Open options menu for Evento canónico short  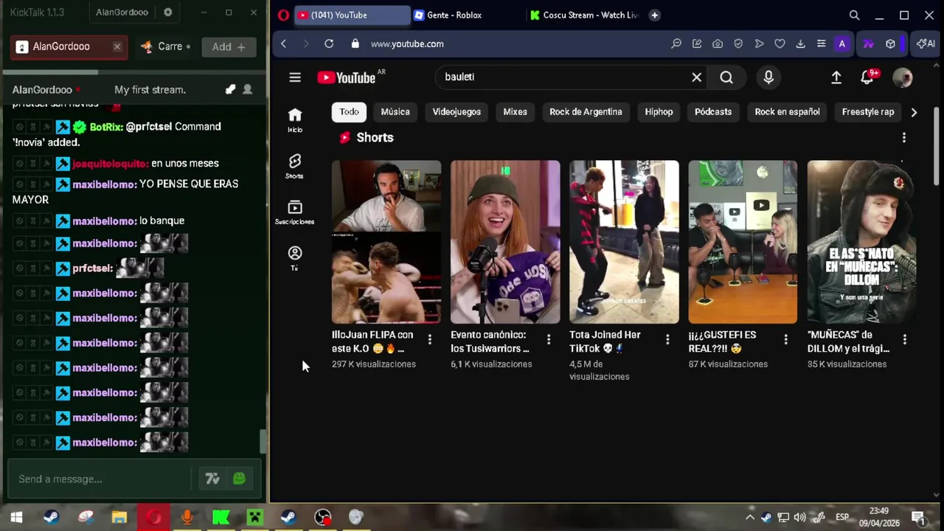[x=548, y=340]
